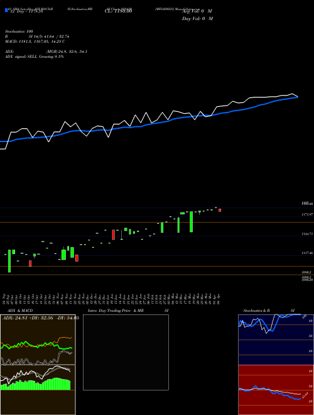Select the 'Avg Vol: 0 M' label
The width and height of the screenshot is (314, 415).
pos(197,11)
